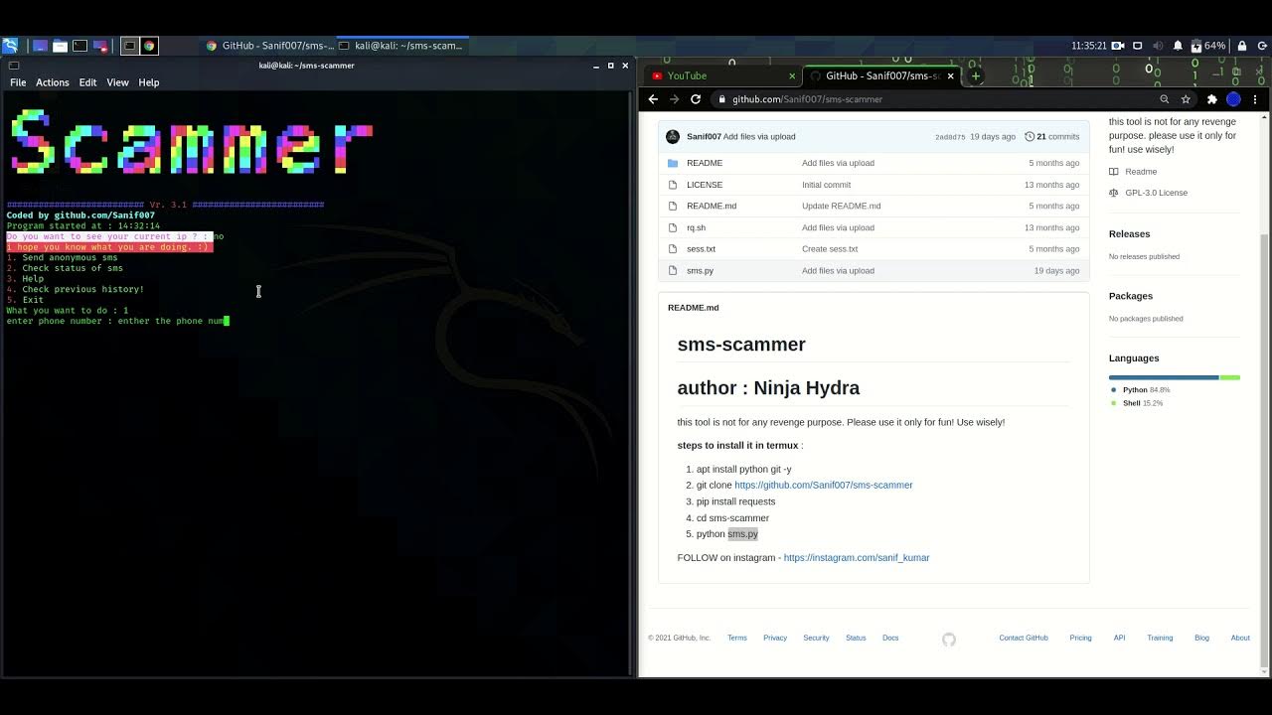Switch to GitHub Chrome window in taskbar
This screenshot has height=715, width=1272.
(x=269, y=46)
